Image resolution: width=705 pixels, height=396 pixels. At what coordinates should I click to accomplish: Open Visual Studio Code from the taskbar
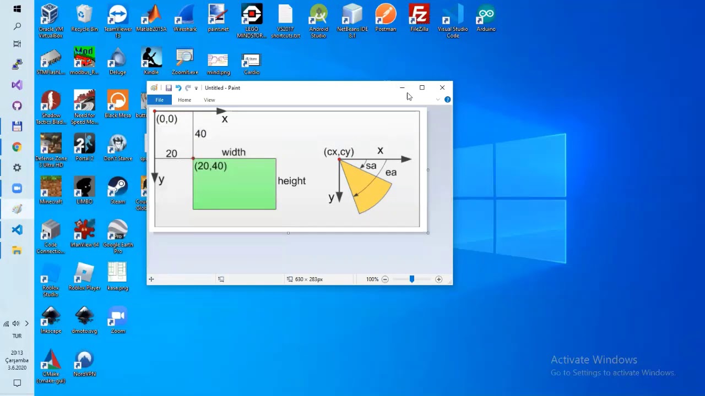pyautogui.click(x=17, y=230)
